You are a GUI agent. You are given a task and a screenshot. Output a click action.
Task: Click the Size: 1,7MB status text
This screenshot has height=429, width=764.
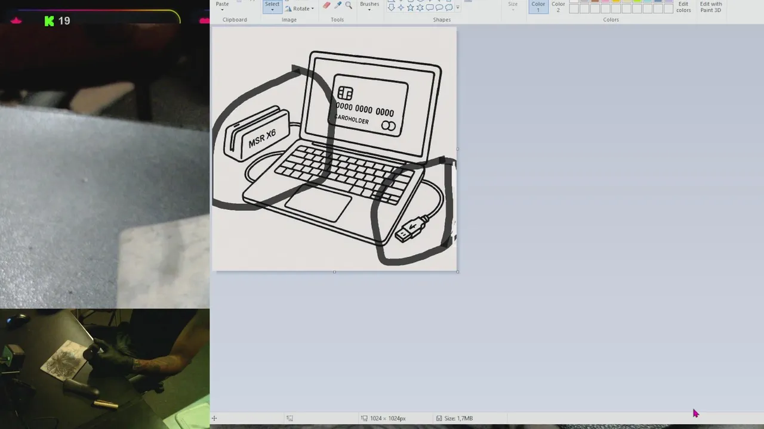click(x=458, y=418)
